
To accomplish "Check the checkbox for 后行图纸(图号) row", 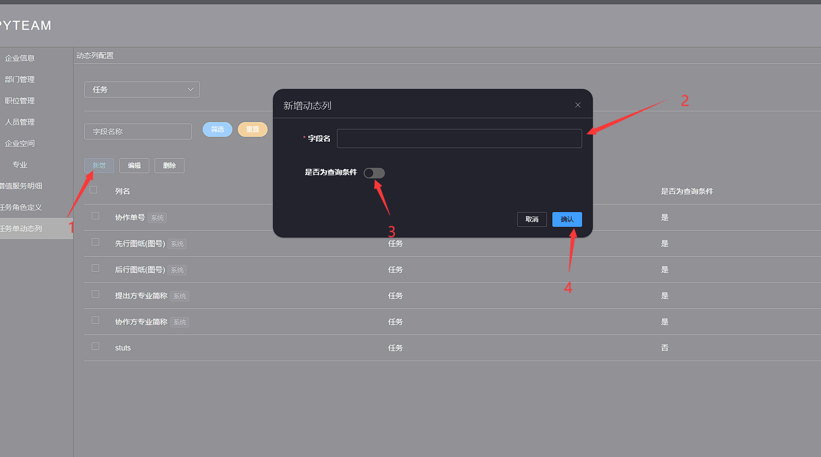I will pyautogui.click(x=95, y=268).
